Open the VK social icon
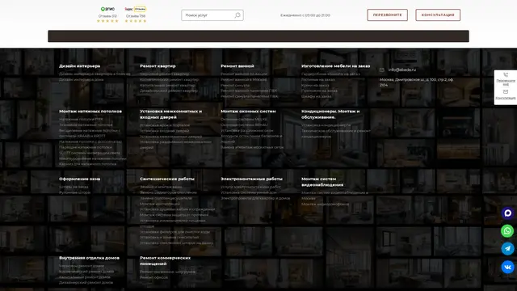The height and width of the screenshot is (291, 517). pyautogui.click(x=507, y=267)
